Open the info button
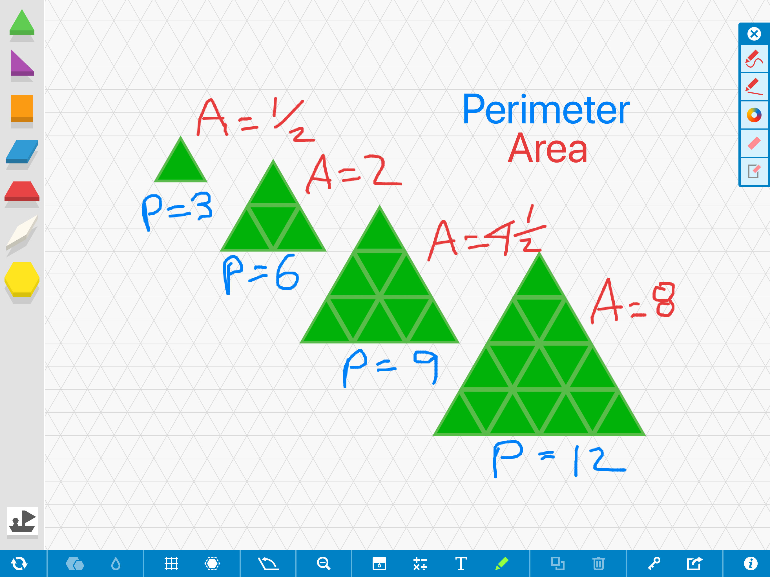Screen dimensions: 770x577 [751, 563]
